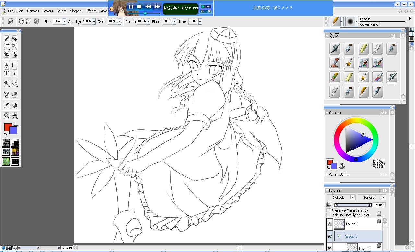Select the Paint Bucket tool
This screenshot has height=252, width=415.
tap(15, 105)
